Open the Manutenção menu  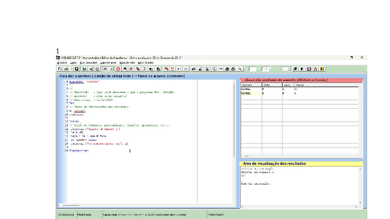(127, 63)
